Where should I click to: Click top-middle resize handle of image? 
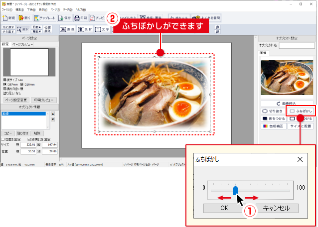155,57
